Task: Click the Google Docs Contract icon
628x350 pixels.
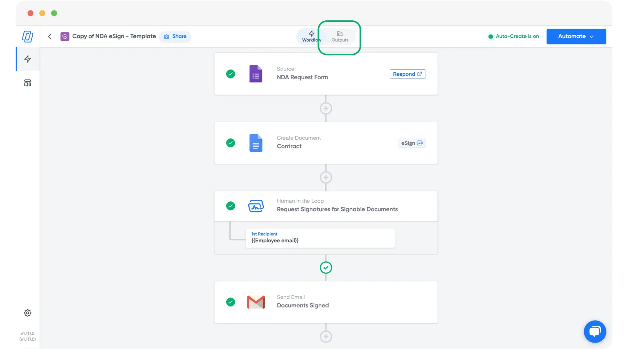Action: pos(256,143)
